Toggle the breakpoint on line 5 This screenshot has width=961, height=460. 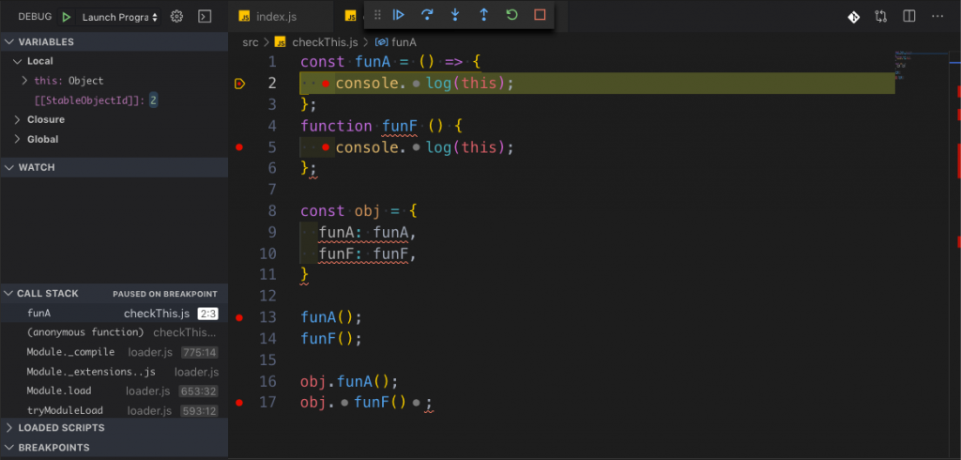[239, 147]
